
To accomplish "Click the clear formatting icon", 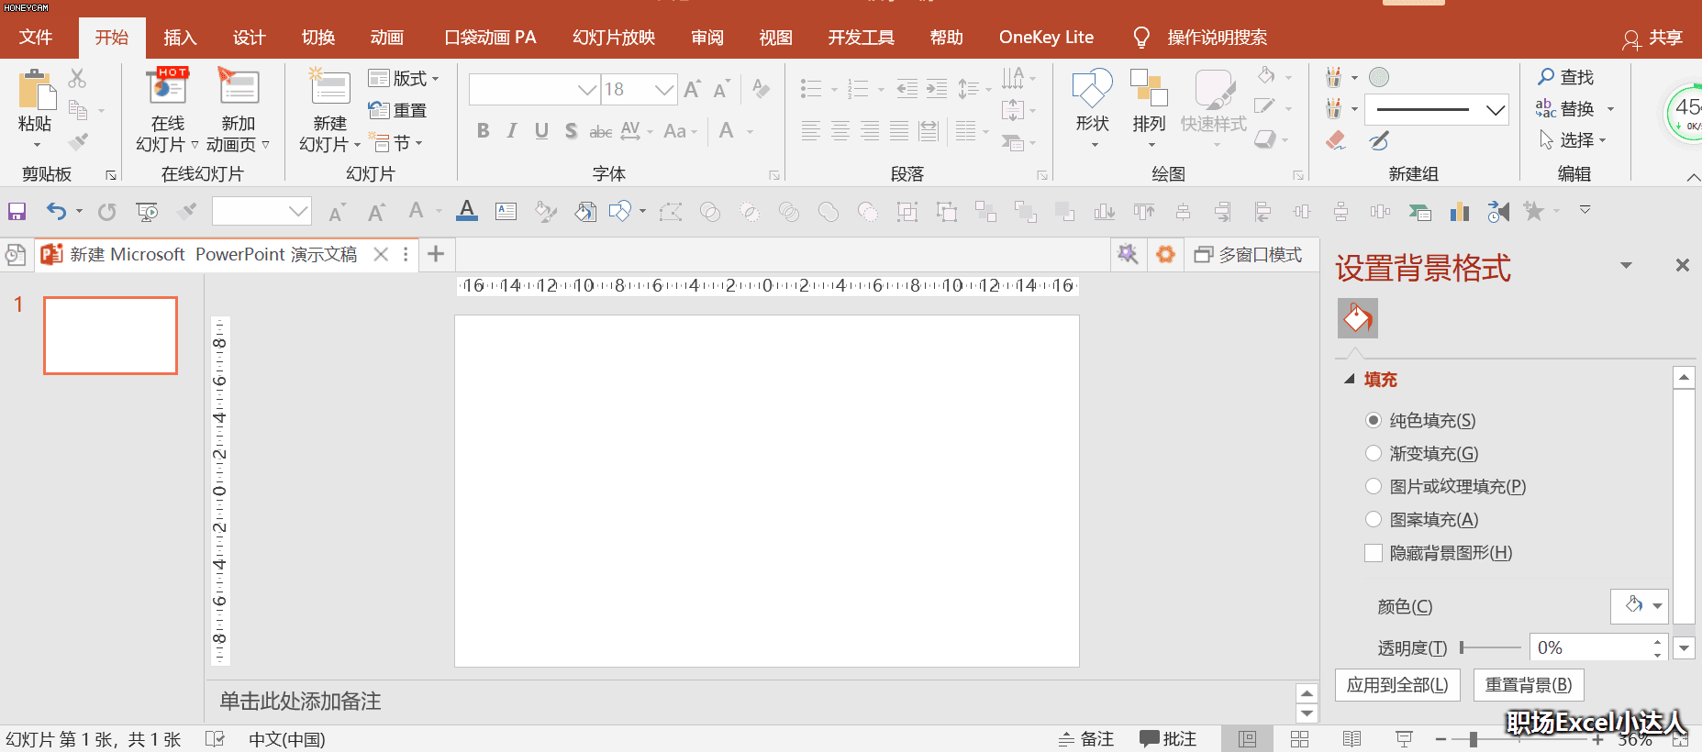I will coord(761,88).
